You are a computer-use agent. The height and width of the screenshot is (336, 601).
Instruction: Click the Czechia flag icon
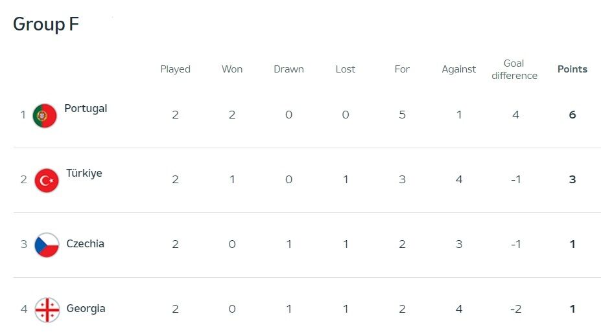click(47, 245)
